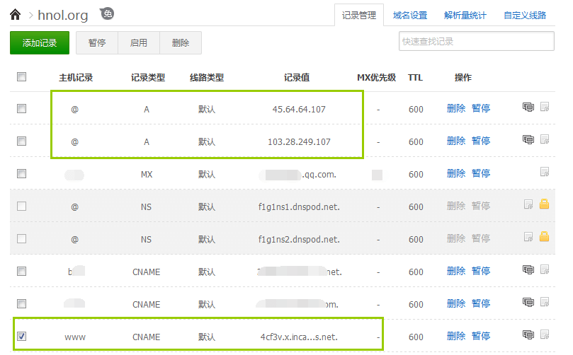Focus the 快速查找记录 search field
This screenshot has width=573, height=355.
click(x=477, y=41)
